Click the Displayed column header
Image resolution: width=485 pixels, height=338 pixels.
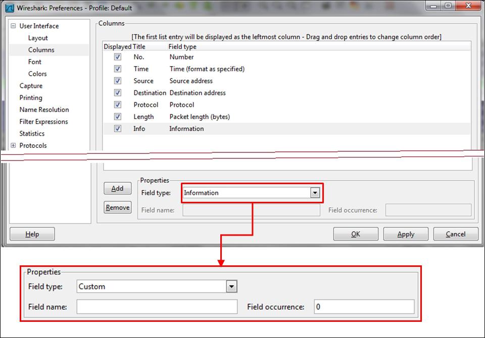118,46
